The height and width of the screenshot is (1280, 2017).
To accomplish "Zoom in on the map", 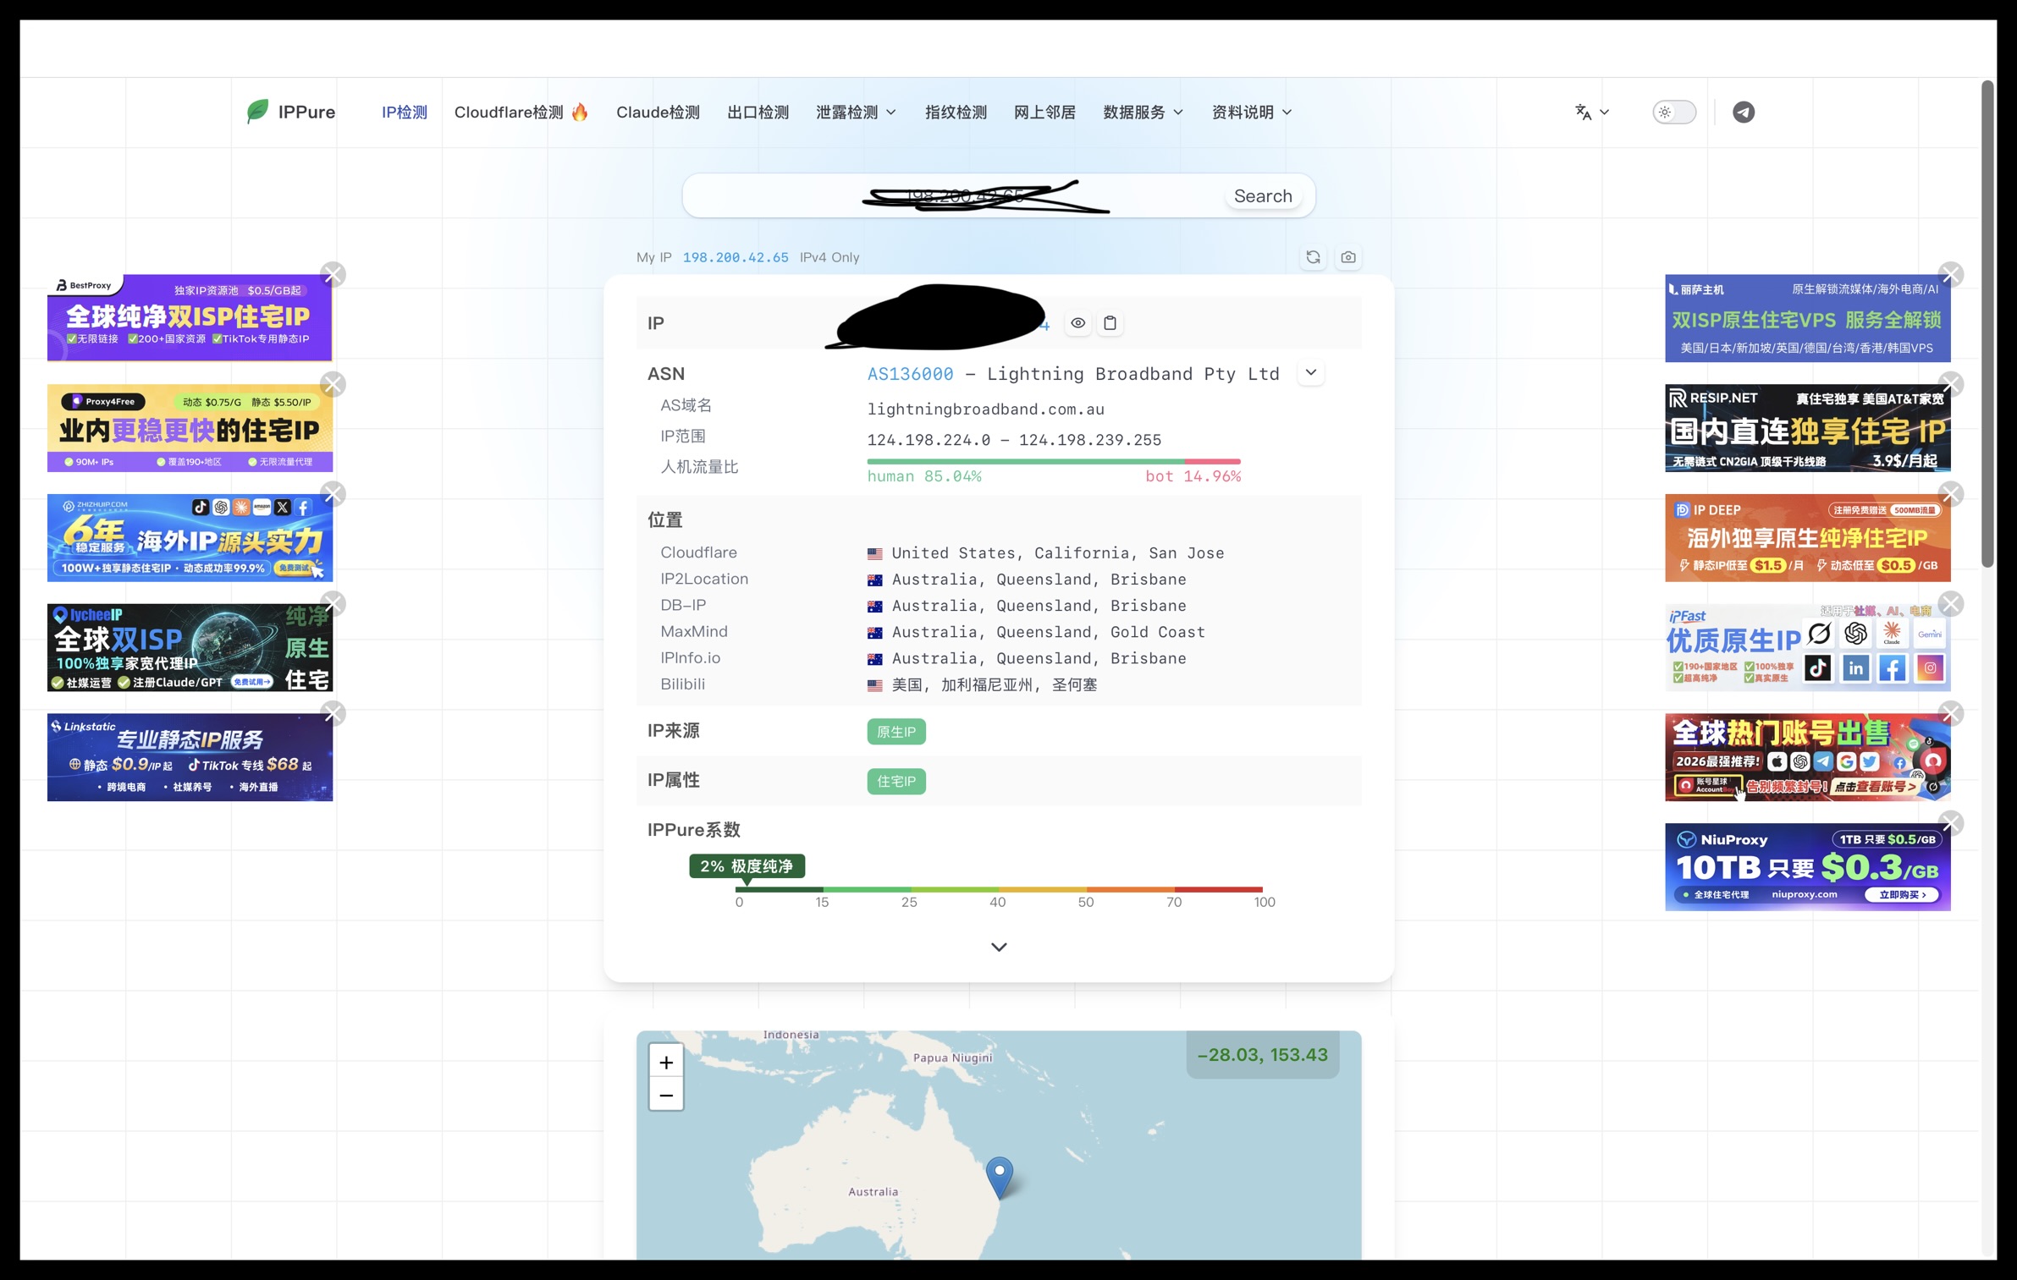I will (x=666, y=1062).
